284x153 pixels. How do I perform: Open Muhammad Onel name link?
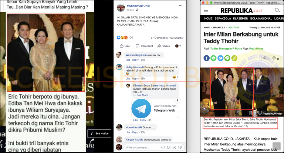[x=138, y=6]
